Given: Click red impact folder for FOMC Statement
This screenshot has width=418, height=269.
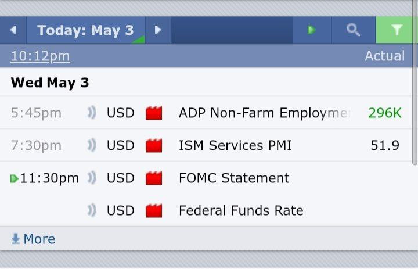Looking at the screenshot, I should click(x=153, y=178).
